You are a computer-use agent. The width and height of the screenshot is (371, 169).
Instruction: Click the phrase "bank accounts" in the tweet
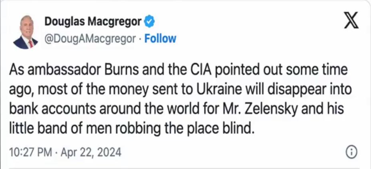(x=56, y=109)
